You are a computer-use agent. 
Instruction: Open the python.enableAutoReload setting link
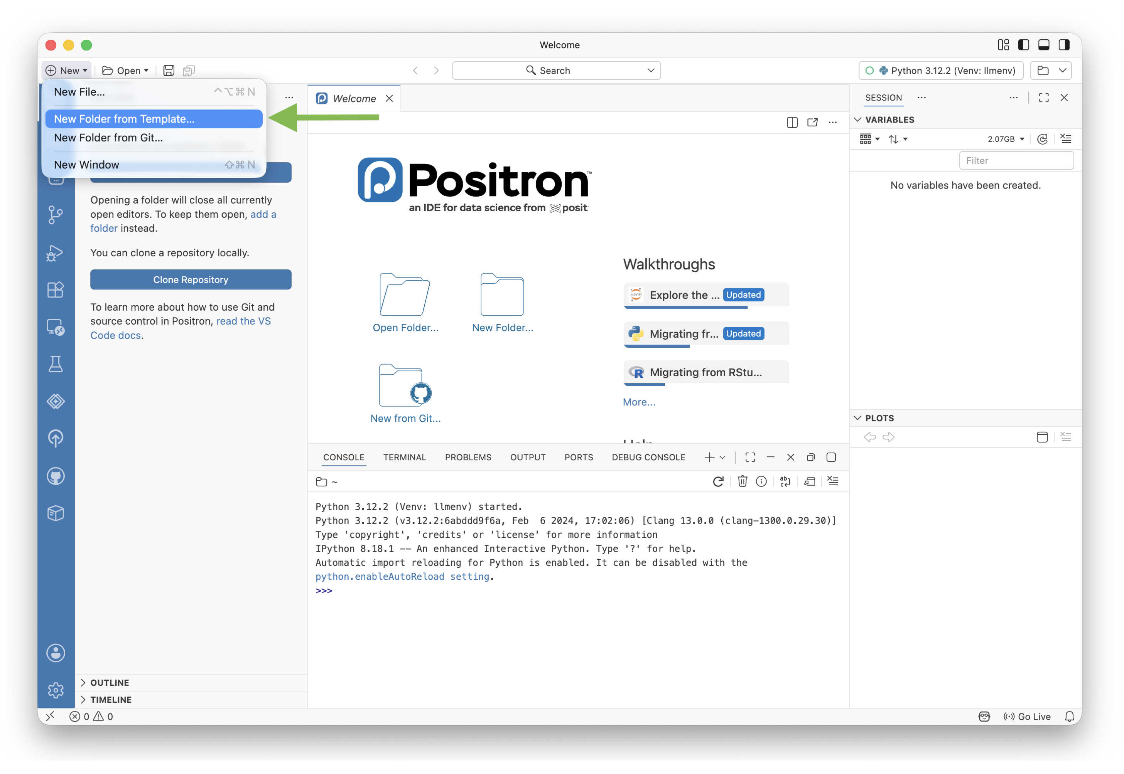402,577
